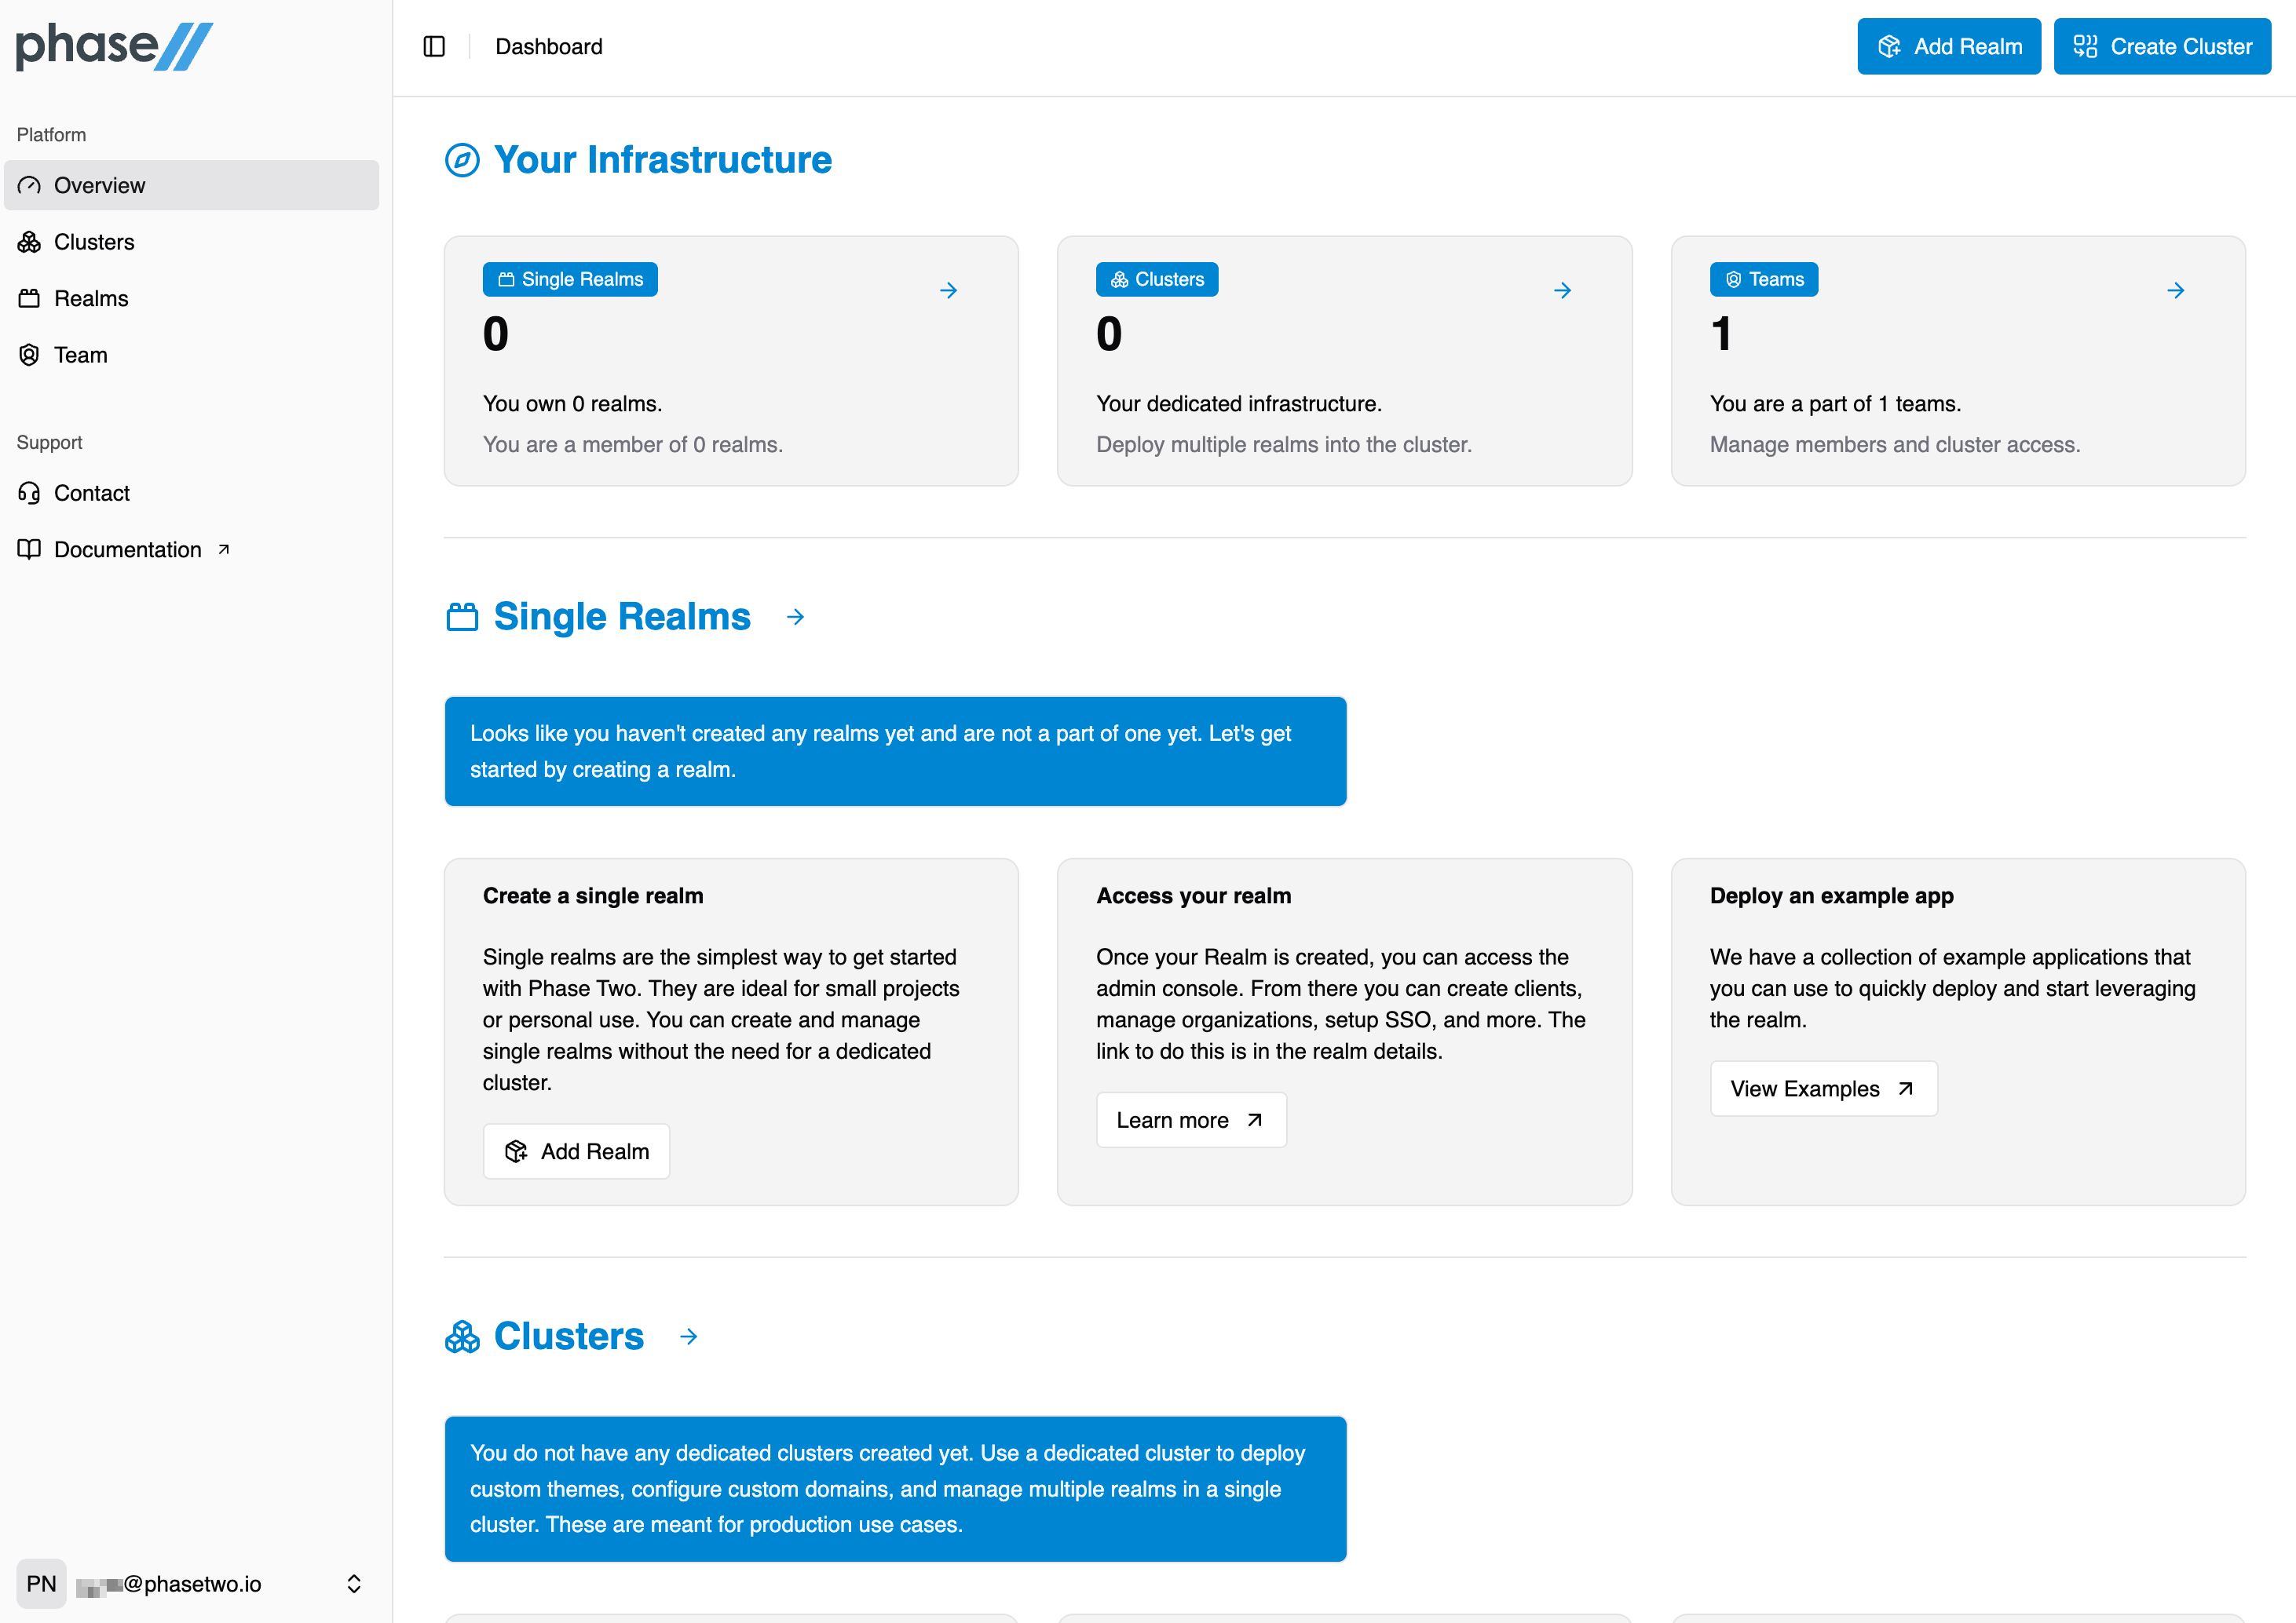Click the PN avatar at the bottom
This screenshot has height=1623, width=2296.
[42, 1583]
